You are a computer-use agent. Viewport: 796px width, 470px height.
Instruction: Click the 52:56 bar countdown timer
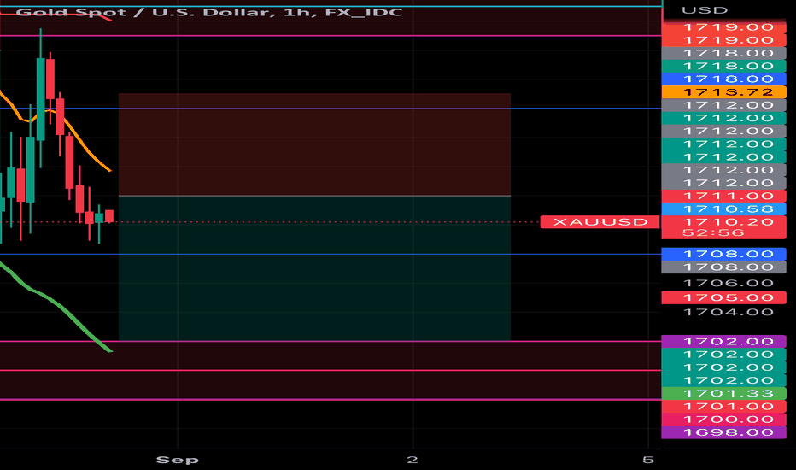click(713, 232)
